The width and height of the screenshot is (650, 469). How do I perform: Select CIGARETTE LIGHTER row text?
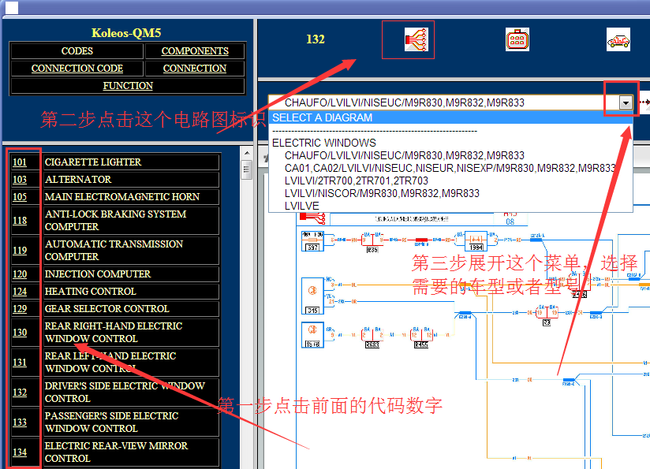pos(93,162)
